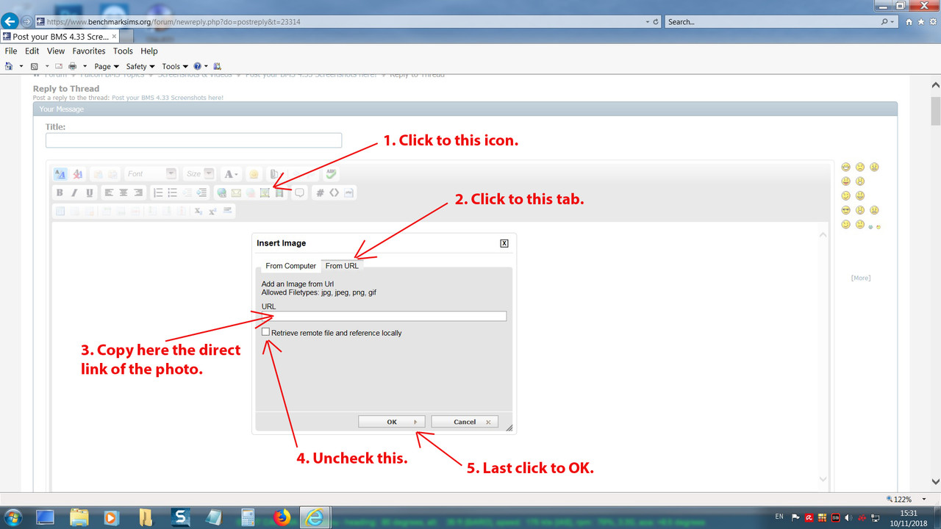Click the Superscript icon
Viewport: 941px width, 529px height.
(x=212, y=211)
